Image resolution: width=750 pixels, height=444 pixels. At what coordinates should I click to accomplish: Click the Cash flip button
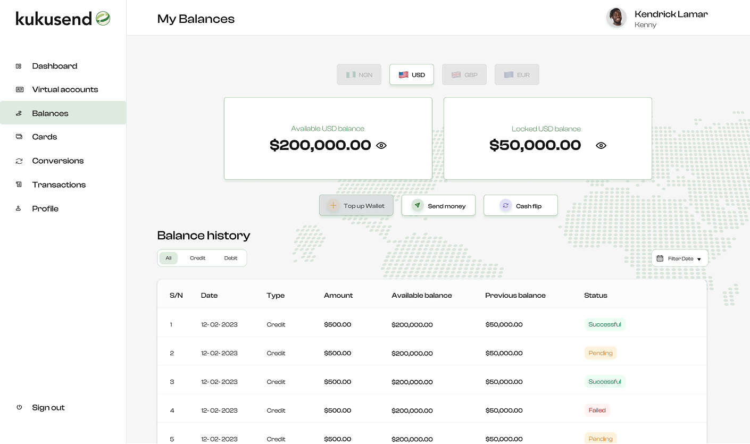click(520, 205)
